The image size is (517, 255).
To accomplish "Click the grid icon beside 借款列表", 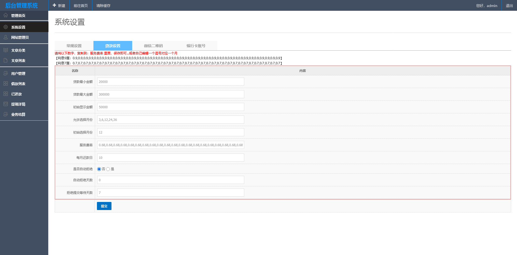I will [x=6, y=83].
